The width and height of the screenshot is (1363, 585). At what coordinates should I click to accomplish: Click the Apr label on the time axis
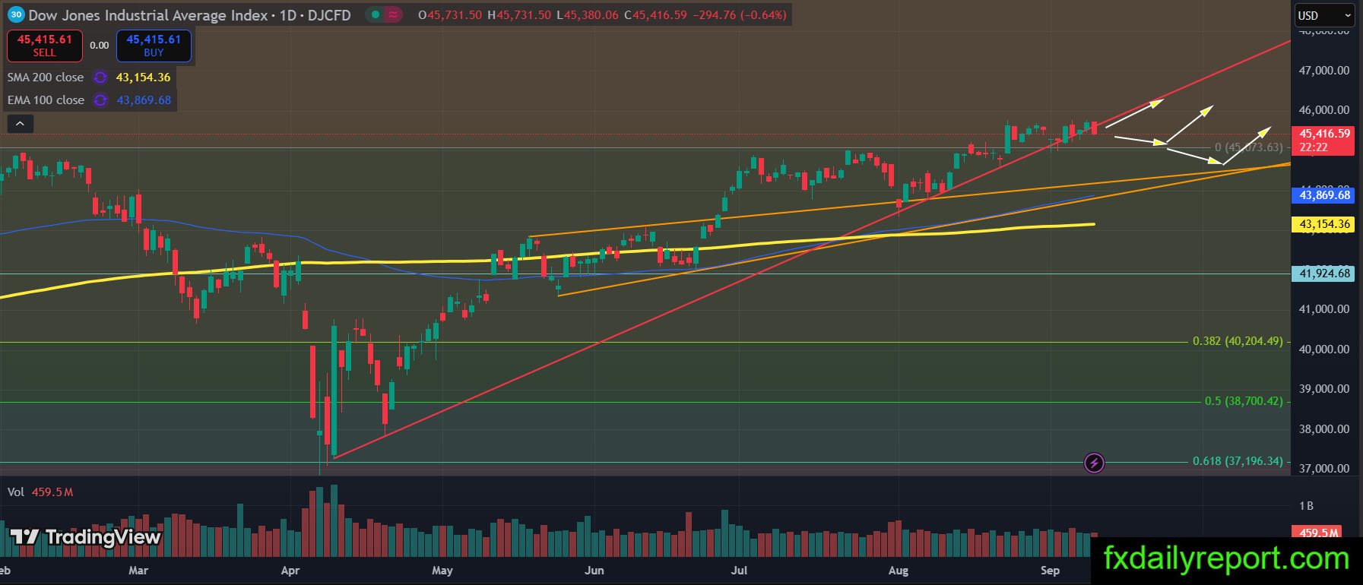click(x=290, y=571)
